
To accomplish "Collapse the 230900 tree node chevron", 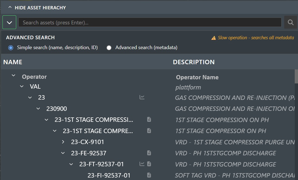I will tap(38, 109).
